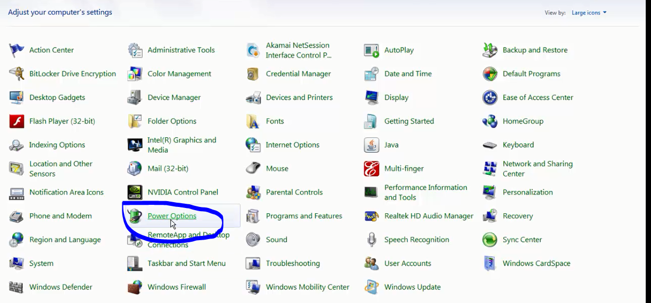Click the Personalization link

(528, 192)
